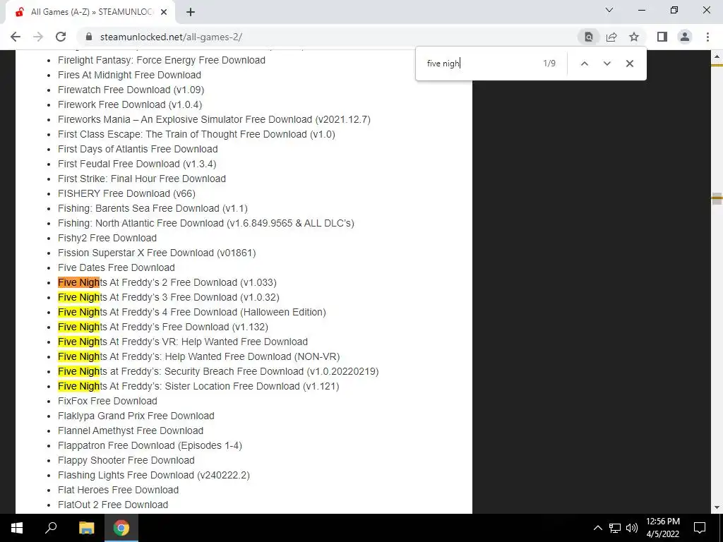The width and height of the screenshot is (723, 542).
Task: Jump to the next find result
Action: tap(607, 64)
